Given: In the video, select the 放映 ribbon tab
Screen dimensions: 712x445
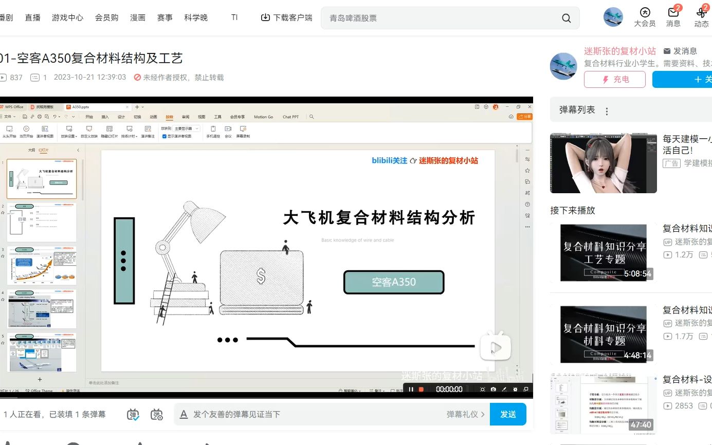Looking at the screenshot, I should click(x=169, y=117).
